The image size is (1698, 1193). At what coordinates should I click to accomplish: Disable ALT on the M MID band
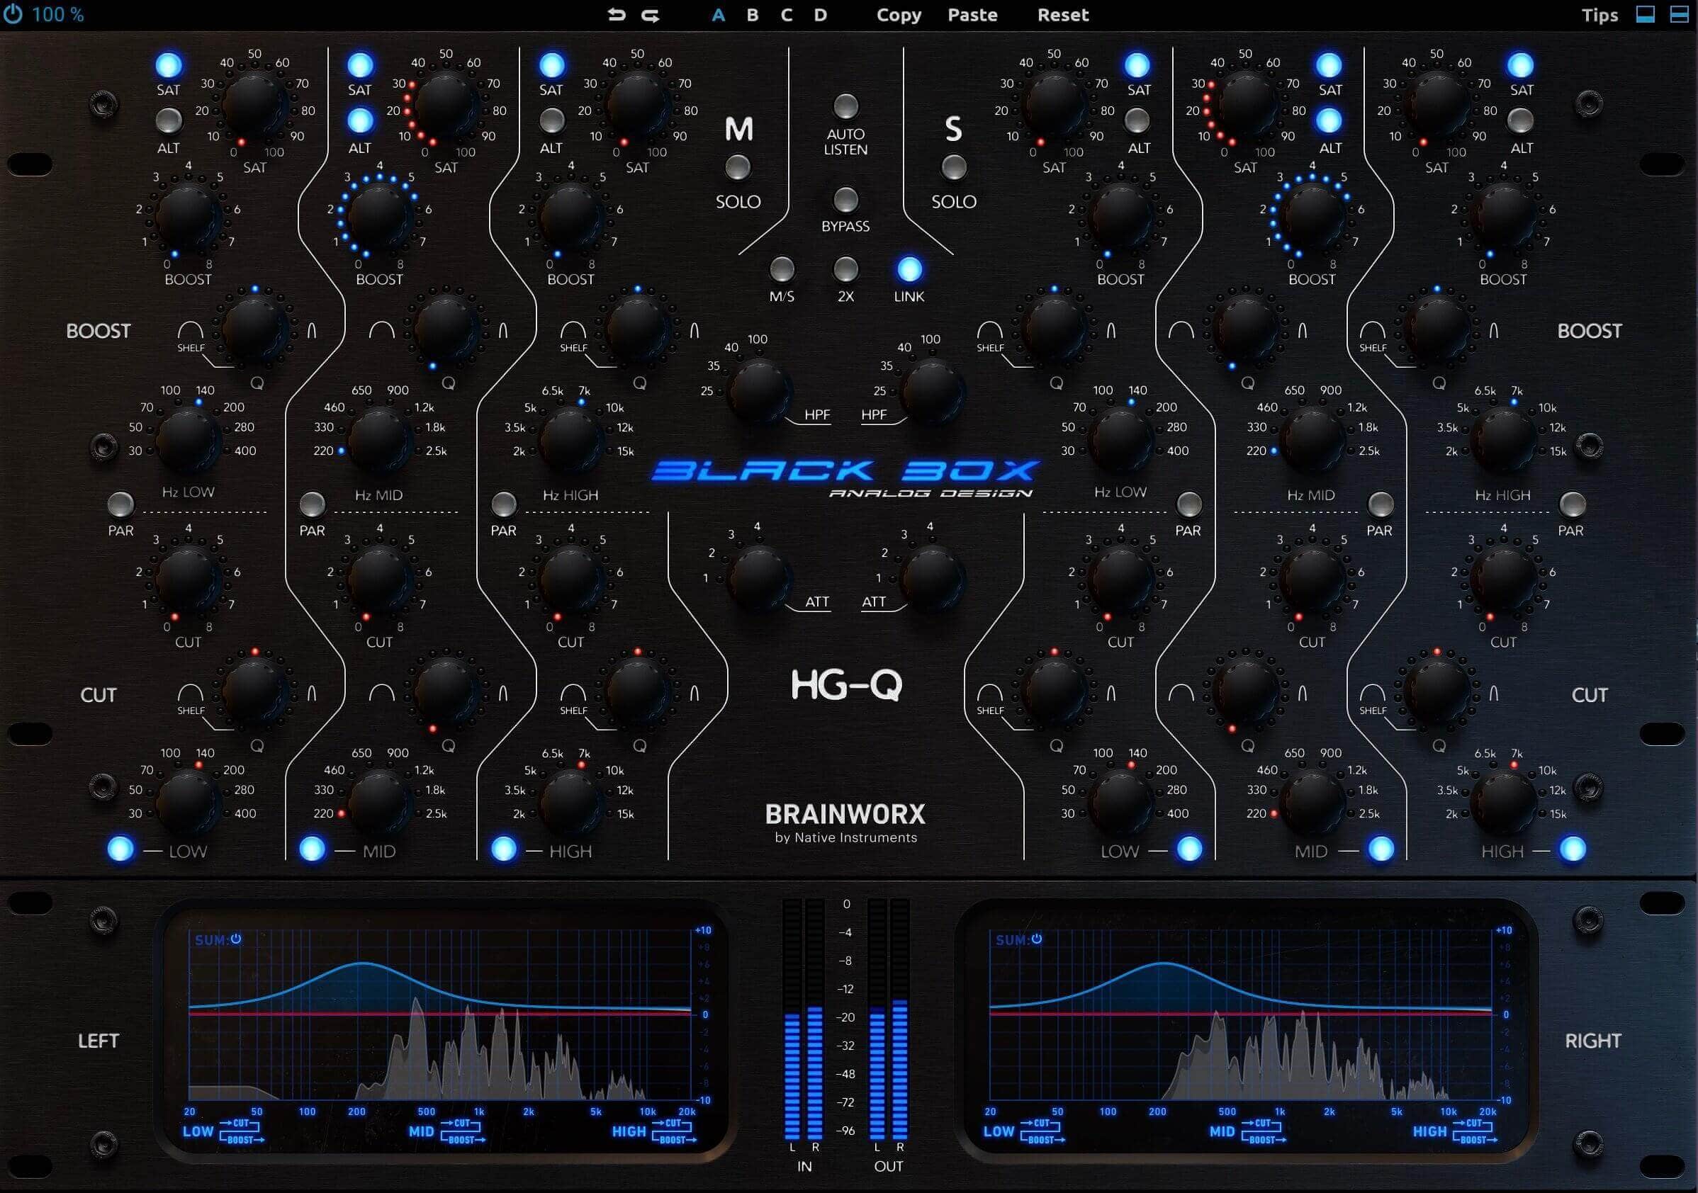pyautogui.click(x=359, y=120)
